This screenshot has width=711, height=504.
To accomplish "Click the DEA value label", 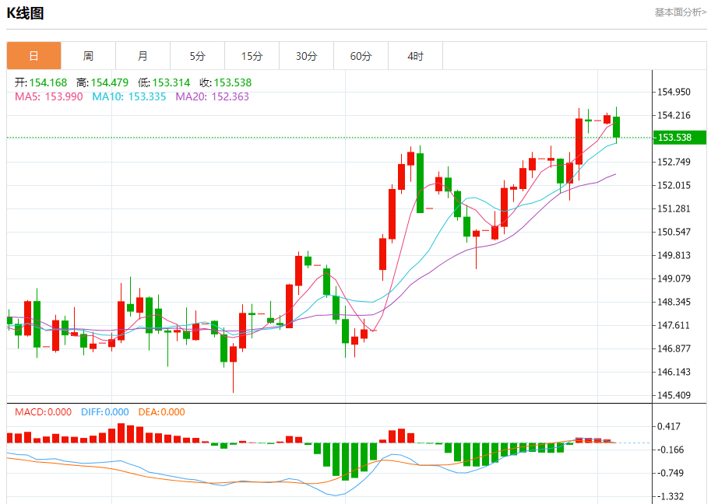I will (161, 412).
